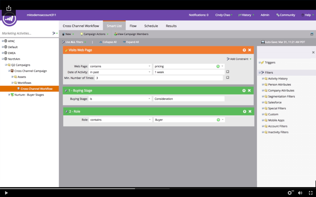Image resolution: width=316 pixels, height=197 pixels.
Task: Open the Schedule tab
Action: click(x=151, y=26)
